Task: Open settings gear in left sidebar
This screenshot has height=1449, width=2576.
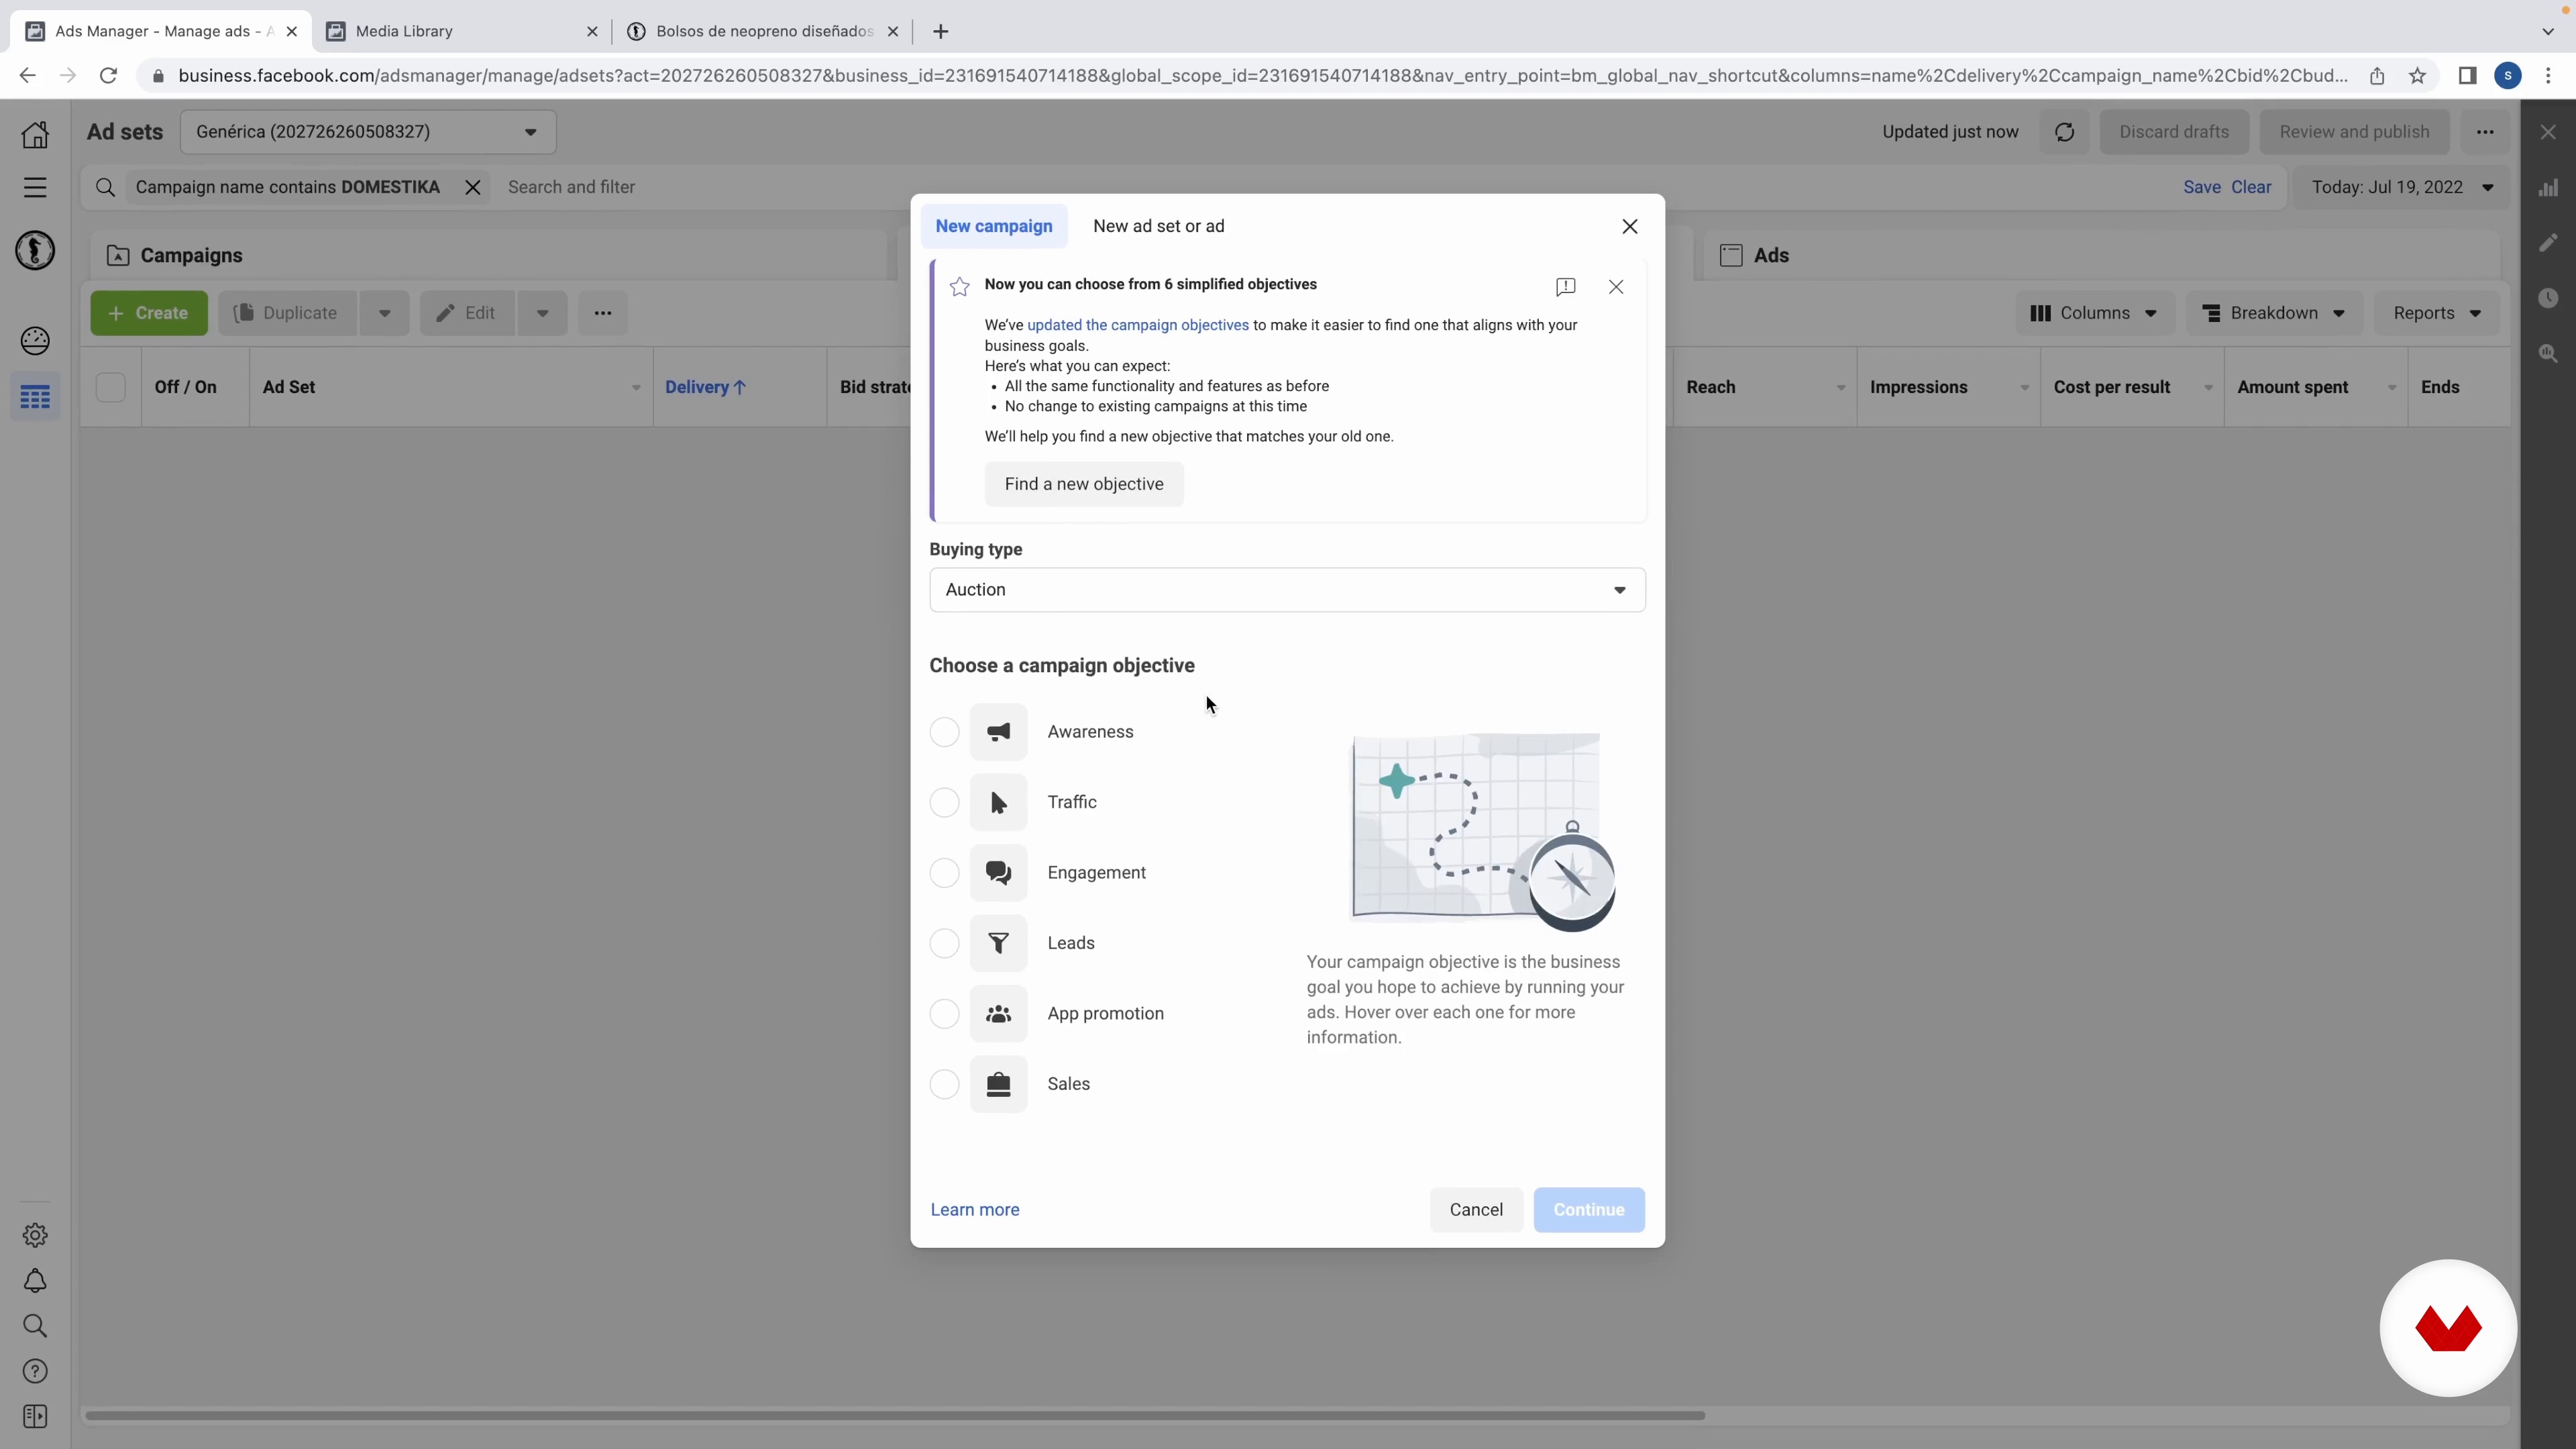Action: pos(35,1235)
